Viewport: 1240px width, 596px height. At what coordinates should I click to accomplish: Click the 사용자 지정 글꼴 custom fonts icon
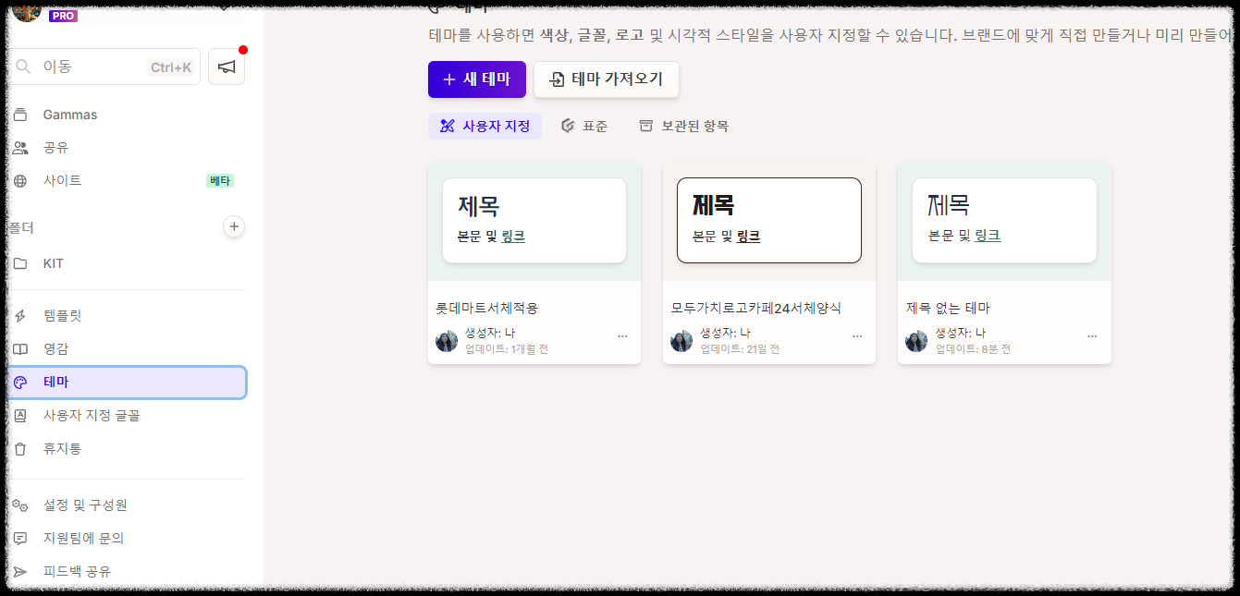pos(18,415)
